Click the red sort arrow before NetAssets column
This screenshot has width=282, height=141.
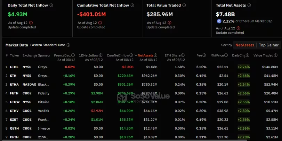coord(136,55)
